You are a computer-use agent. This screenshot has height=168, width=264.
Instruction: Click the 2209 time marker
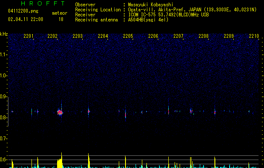229,36
